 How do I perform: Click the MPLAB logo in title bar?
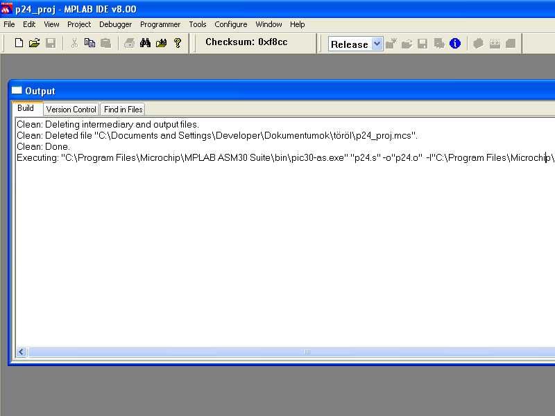click(6, 9)
